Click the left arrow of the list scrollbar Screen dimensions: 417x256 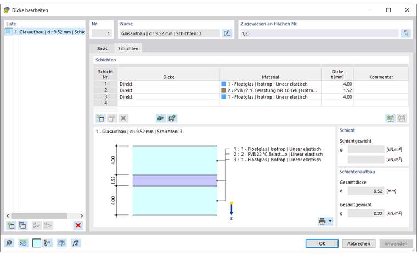point(8,215)
